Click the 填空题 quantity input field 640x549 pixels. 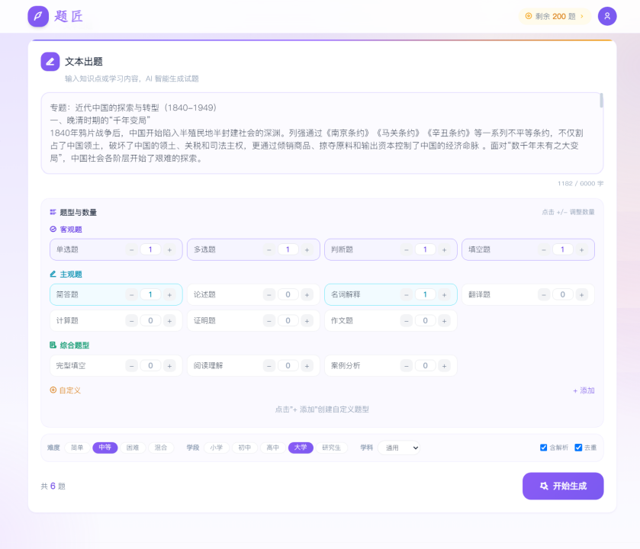[x=562, y=249]
